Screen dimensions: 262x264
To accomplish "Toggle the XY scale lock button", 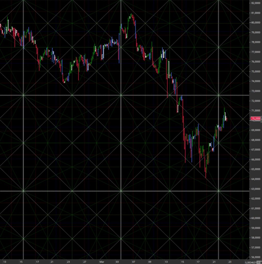I will pos(258,262).
